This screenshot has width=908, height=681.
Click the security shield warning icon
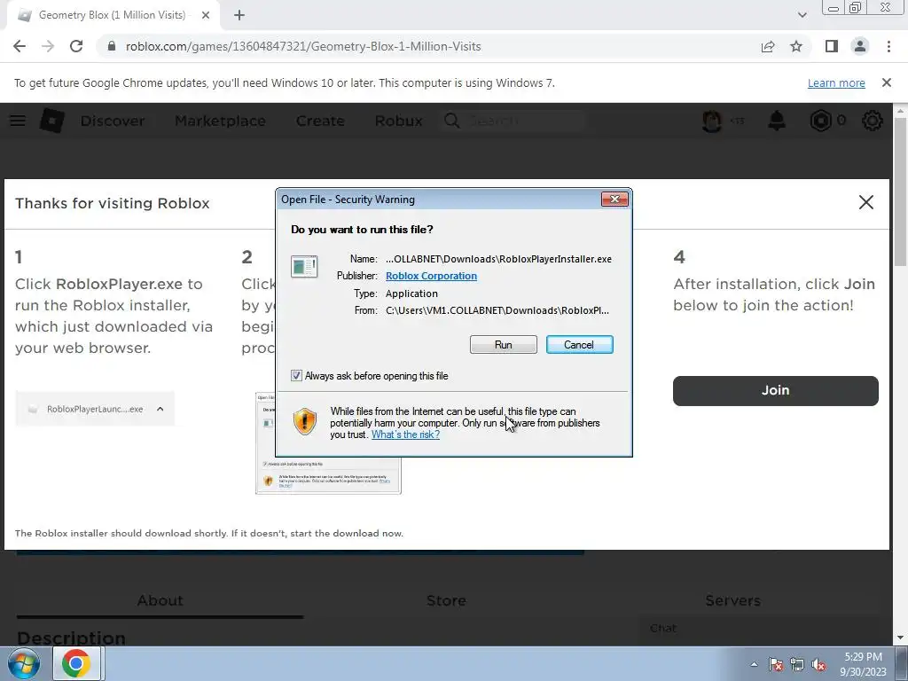click(x=305, y=421)
